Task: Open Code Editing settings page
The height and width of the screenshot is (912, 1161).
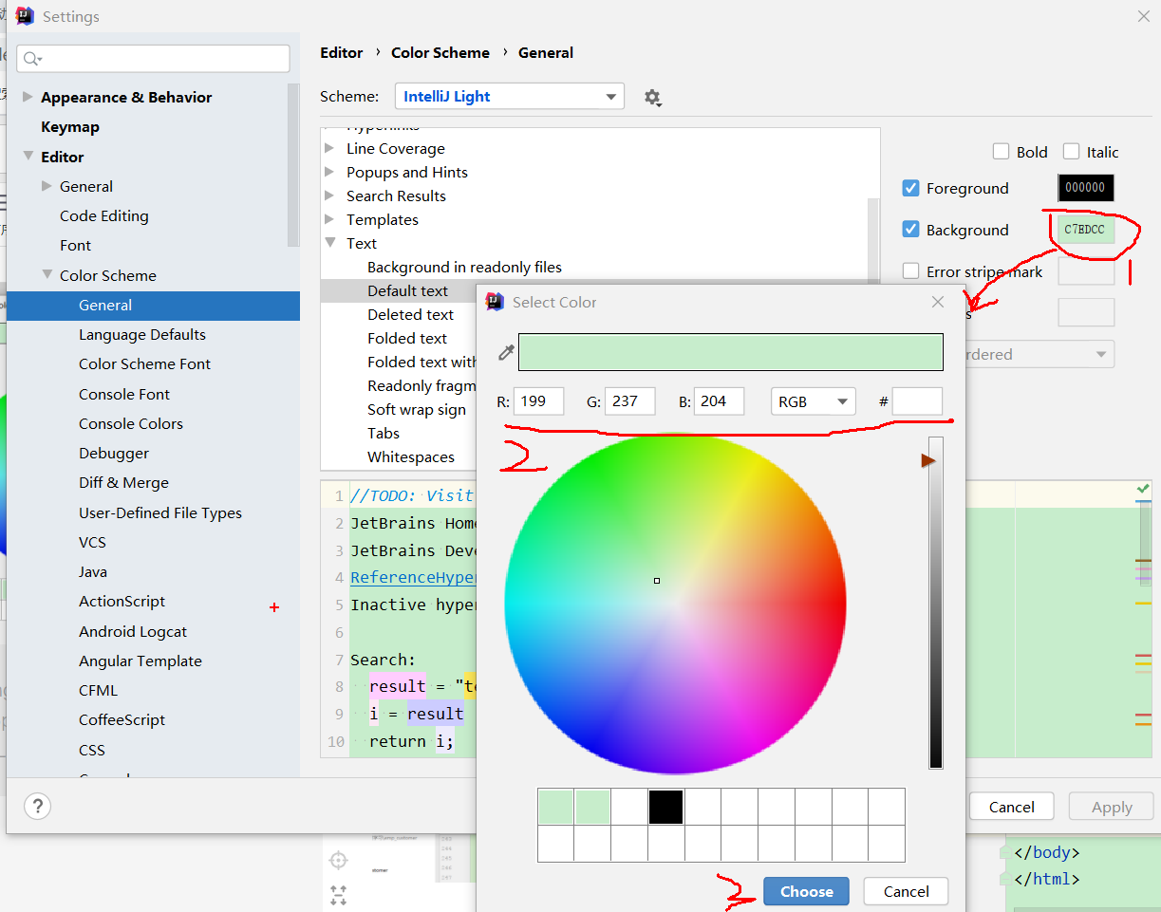Action: (104, 215)
